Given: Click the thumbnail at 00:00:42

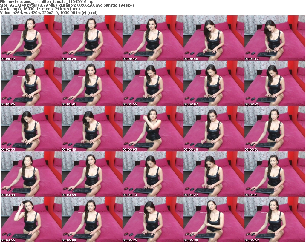Looking at the screenshot, I should pyautogui.click(x=153, y=38).
